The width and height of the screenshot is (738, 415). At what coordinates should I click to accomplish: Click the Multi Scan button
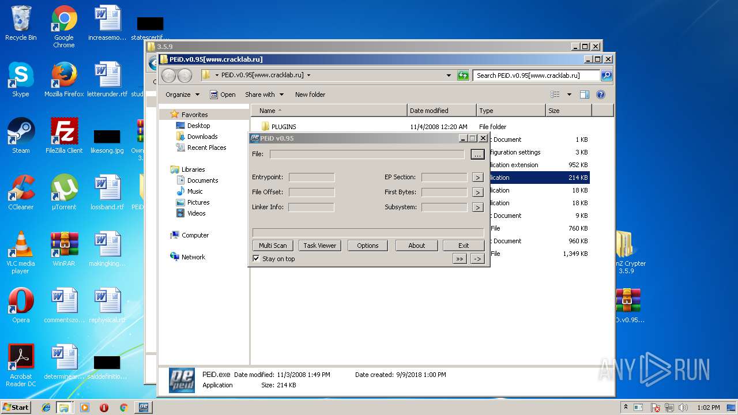point(273,246)
